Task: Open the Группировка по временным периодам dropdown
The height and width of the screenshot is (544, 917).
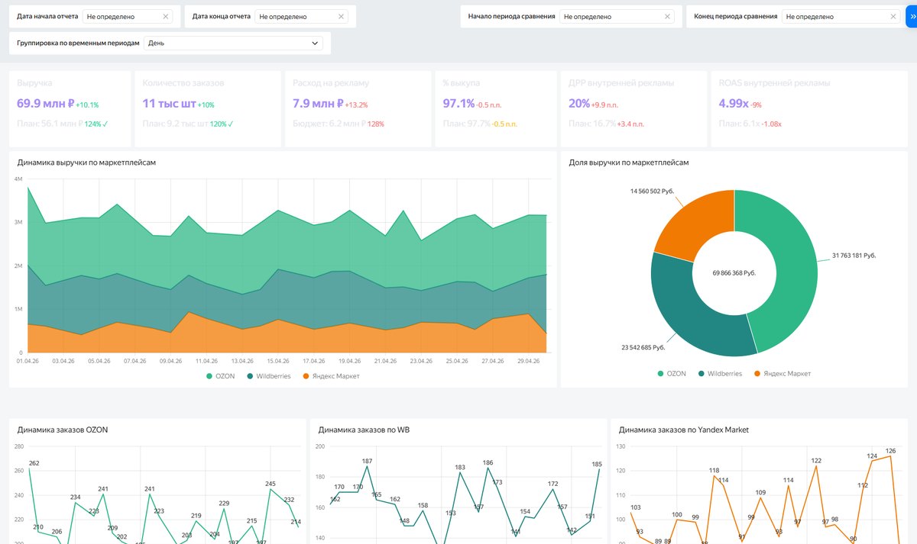Action: [x=233, y=43]
